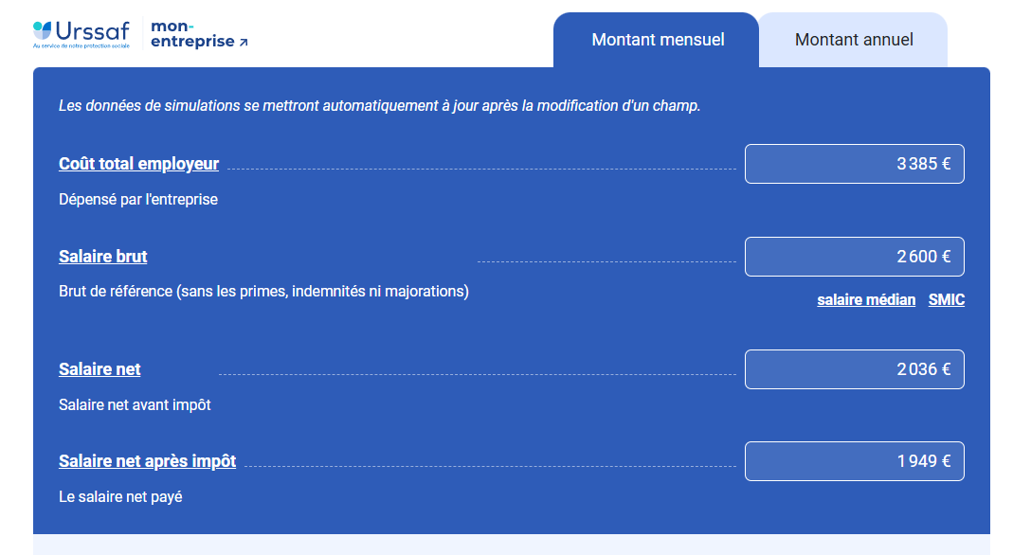The image size is (1013, 555).
Task: Click the 'Dépensé par l'entreprise' description
Action: coord(138,200)
